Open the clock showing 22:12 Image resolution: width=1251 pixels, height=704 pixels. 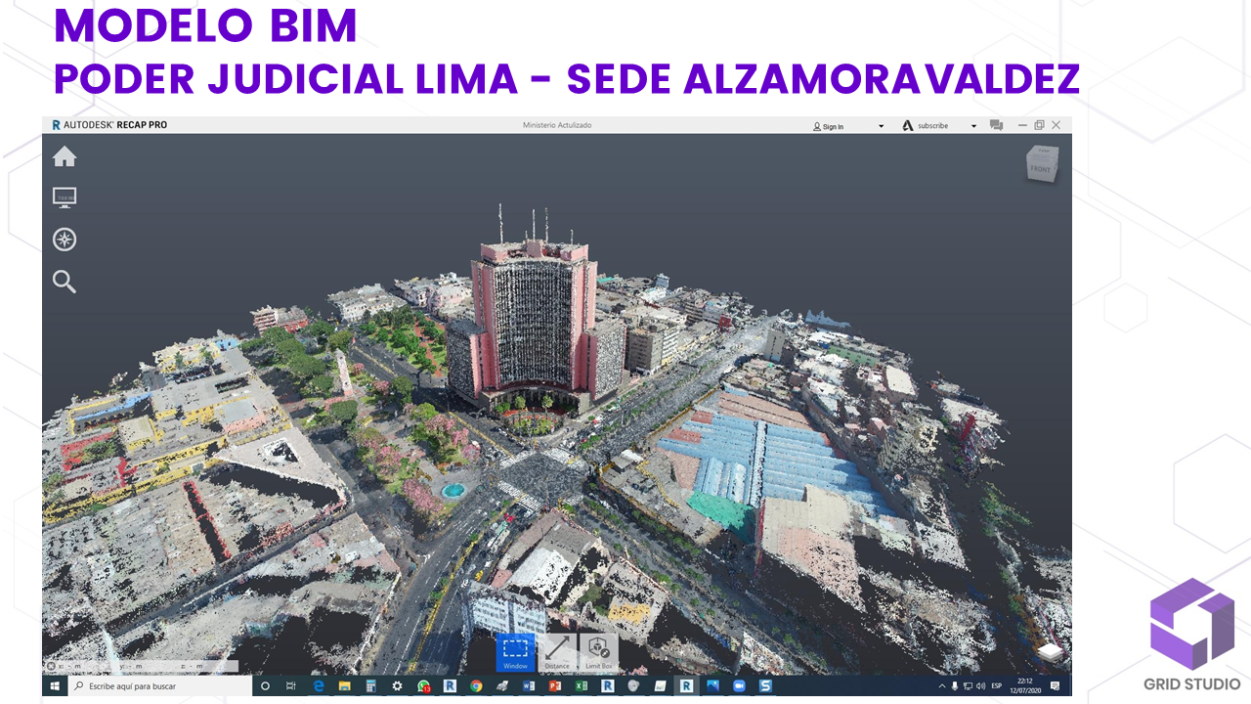(x=1025, y=686)
